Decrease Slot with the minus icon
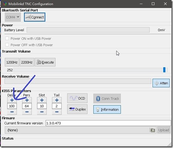The width and height of the screenshot is (173, 148). pos(42,112)
